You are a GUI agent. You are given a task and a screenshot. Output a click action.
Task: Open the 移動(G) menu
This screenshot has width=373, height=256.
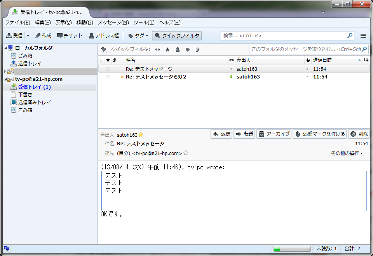coord(85,23)
